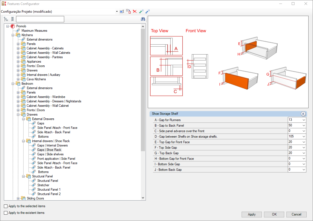Select Maximum Measures tree item
The image size is (313, 221).
34,31
